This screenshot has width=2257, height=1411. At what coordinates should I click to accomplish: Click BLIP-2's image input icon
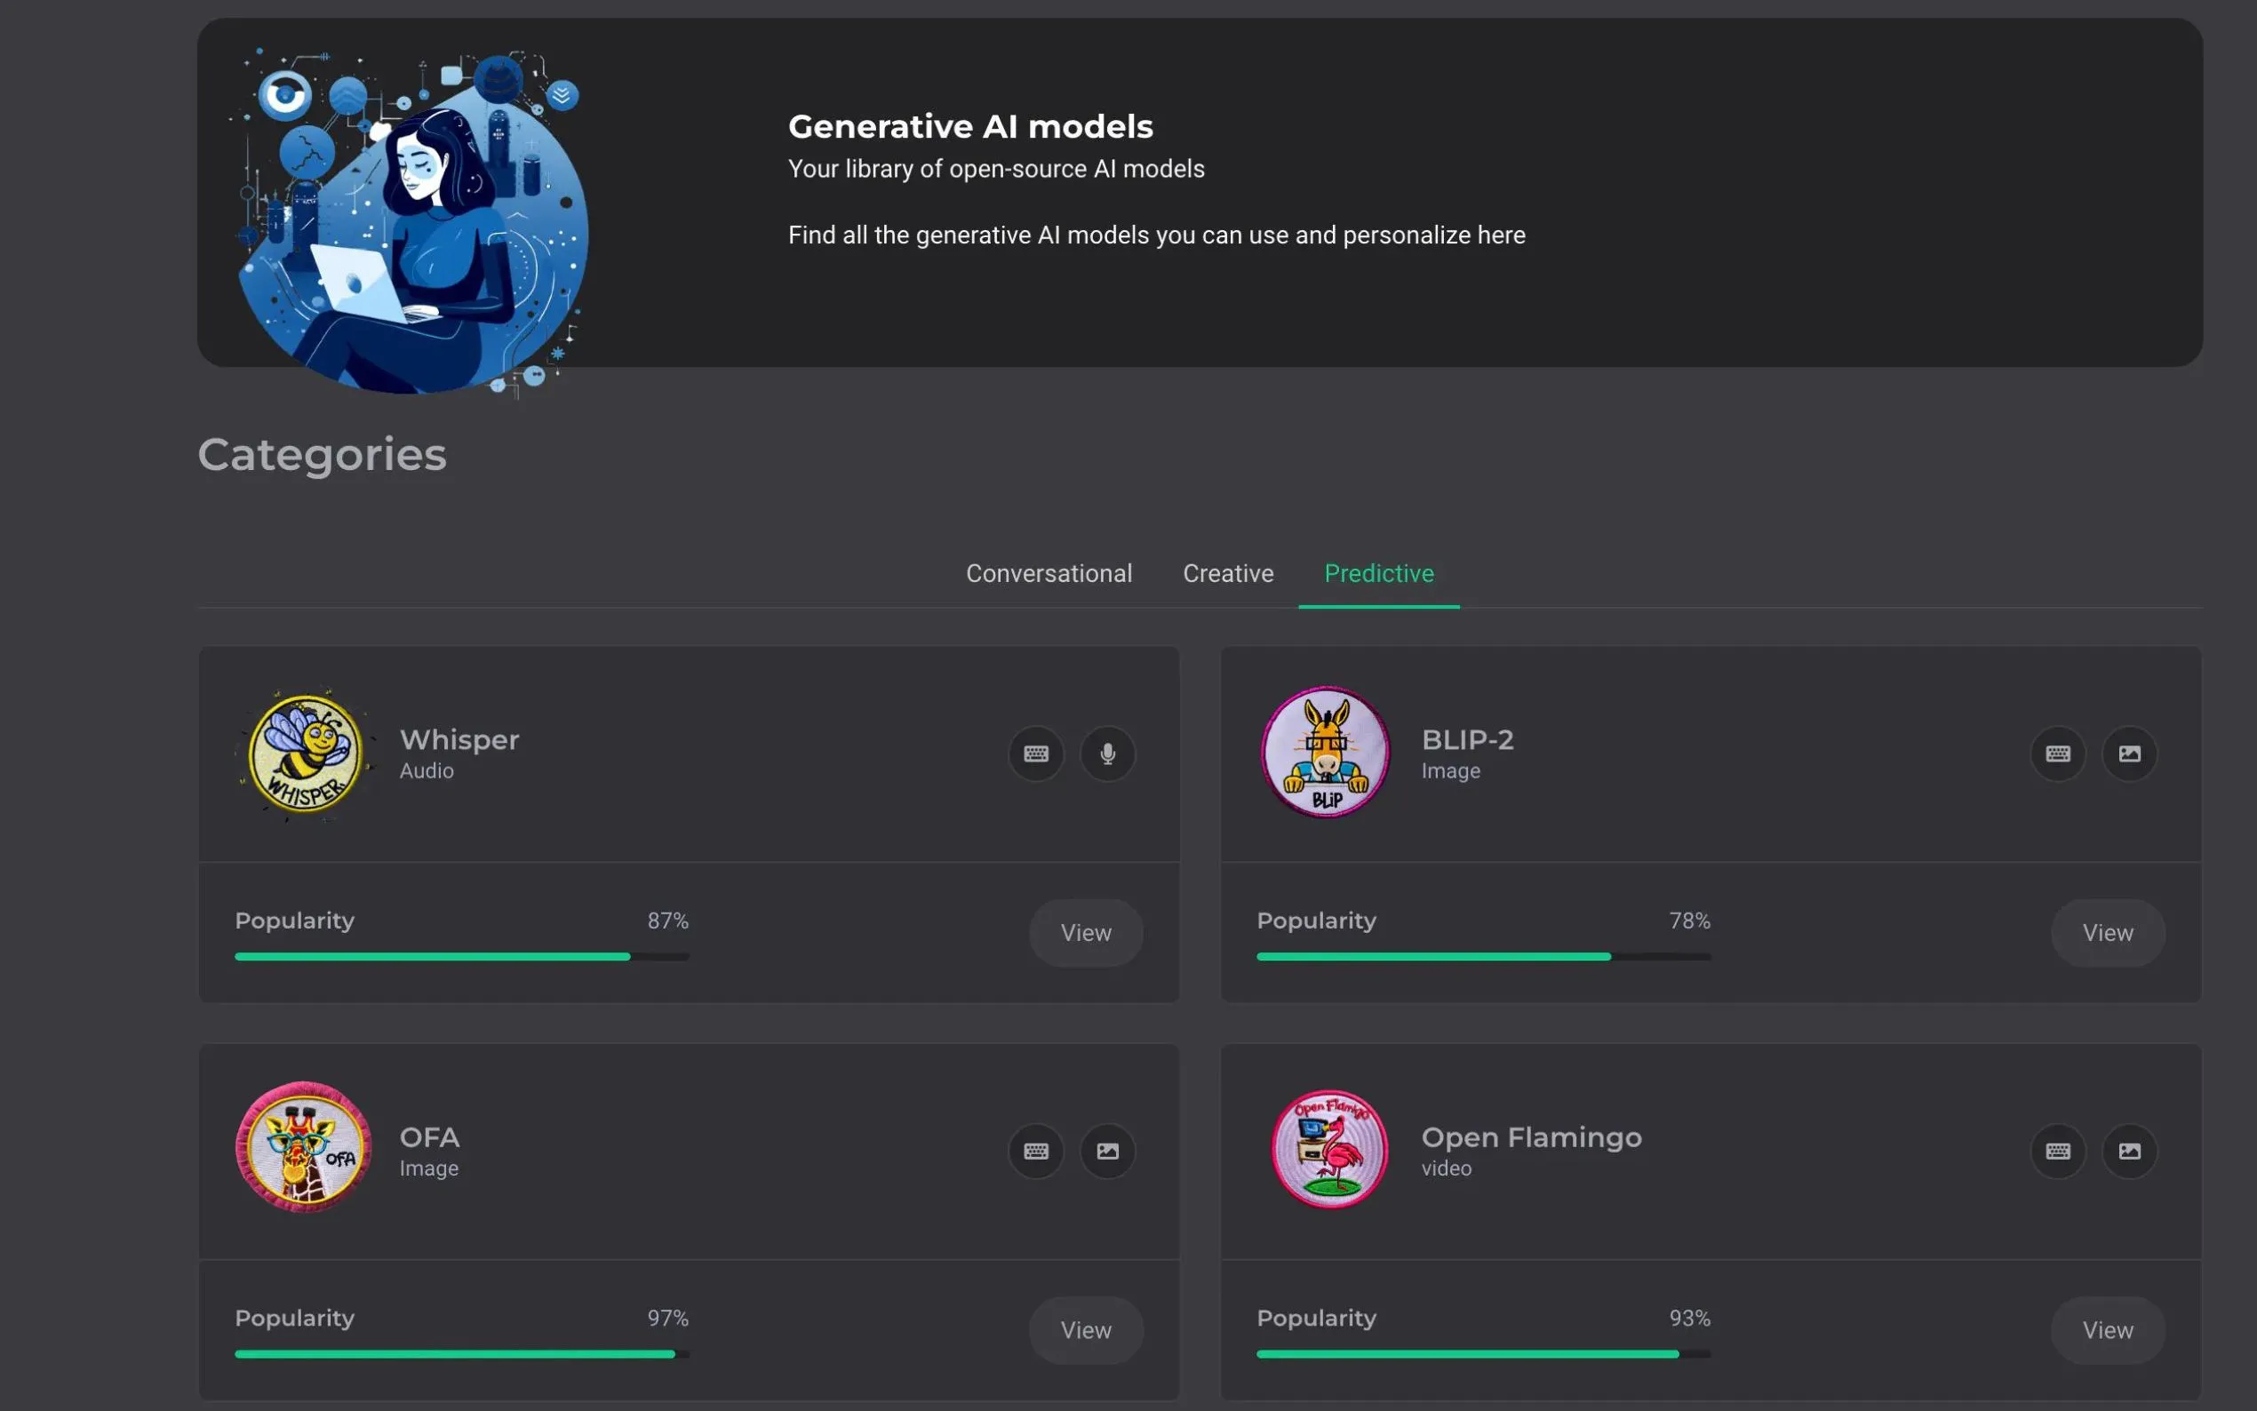2129,753
